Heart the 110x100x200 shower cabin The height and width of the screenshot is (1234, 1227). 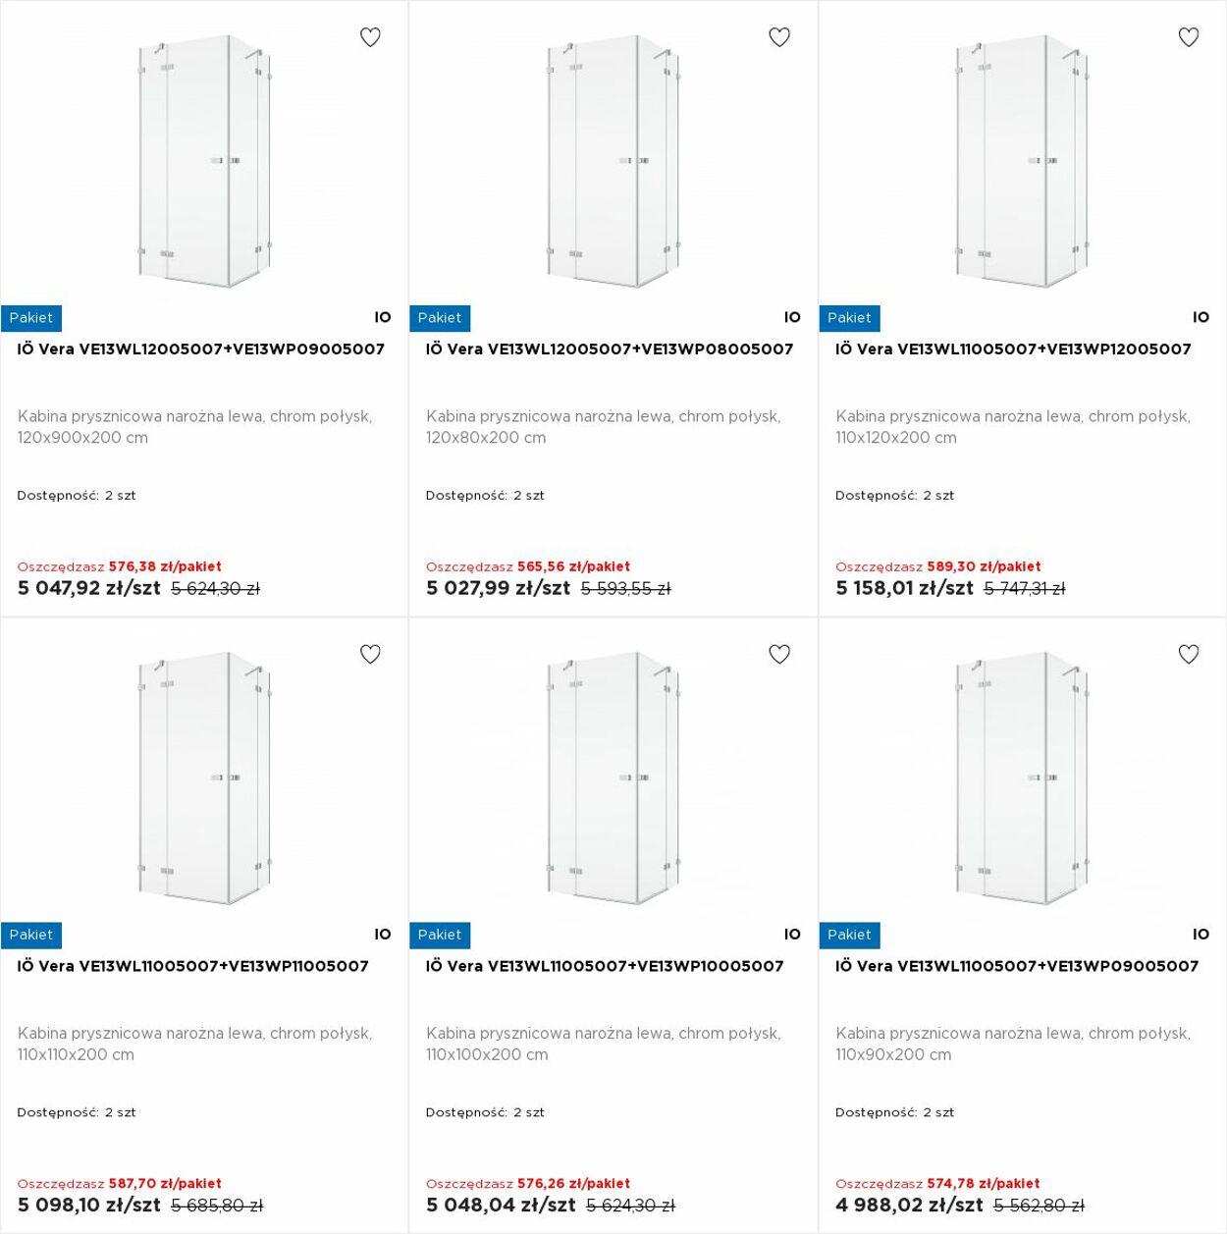click(779, 654)
